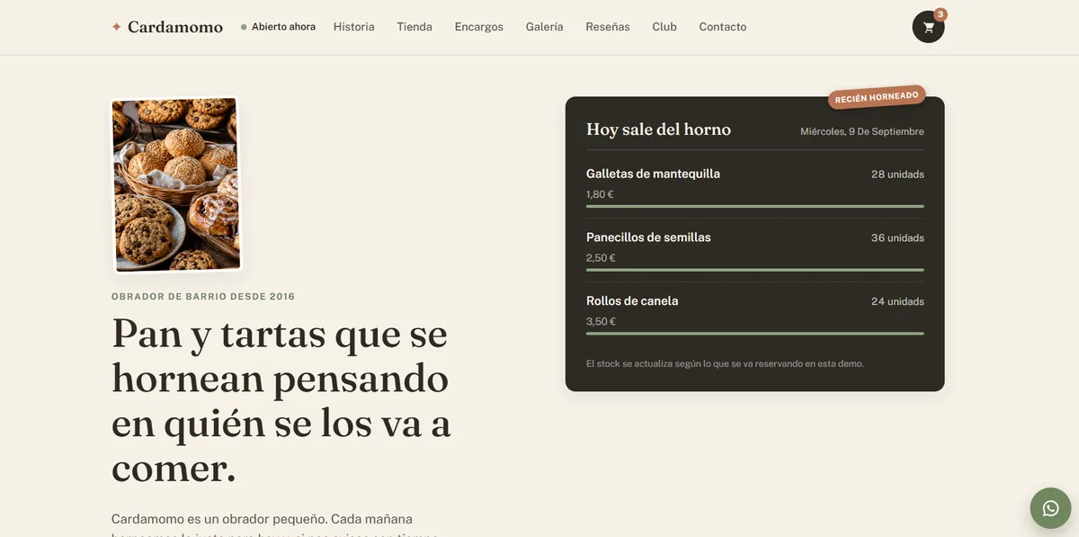Click the Galletas de mantequilla stock bar
1079x537 pixels.
[x=754, y=207]
